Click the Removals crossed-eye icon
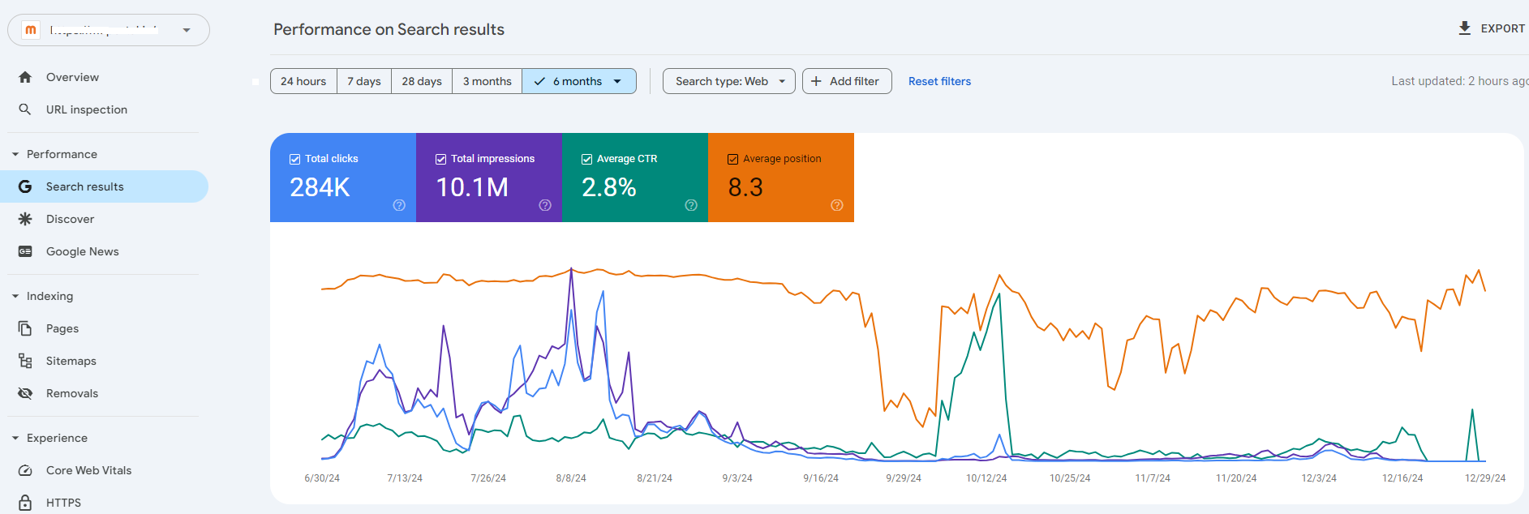 click(25, 393)
